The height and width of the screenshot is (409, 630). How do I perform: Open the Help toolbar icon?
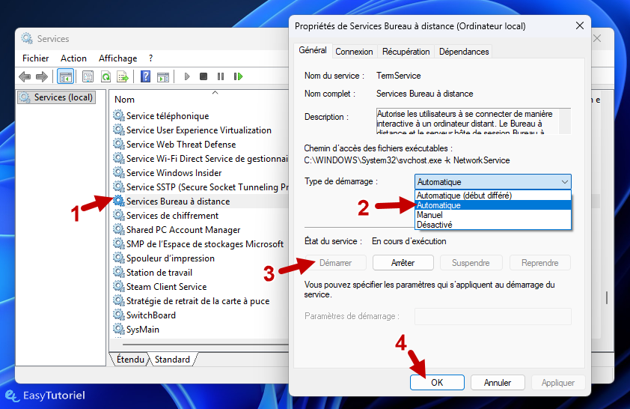click(145, 76)
